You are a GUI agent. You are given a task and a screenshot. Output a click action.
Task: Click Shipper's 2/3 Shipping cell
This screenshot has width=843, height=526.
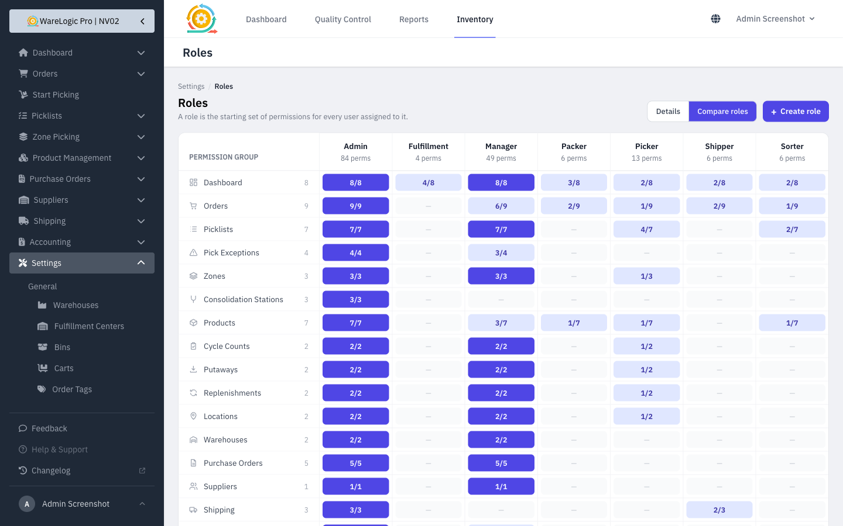(719, 510)
